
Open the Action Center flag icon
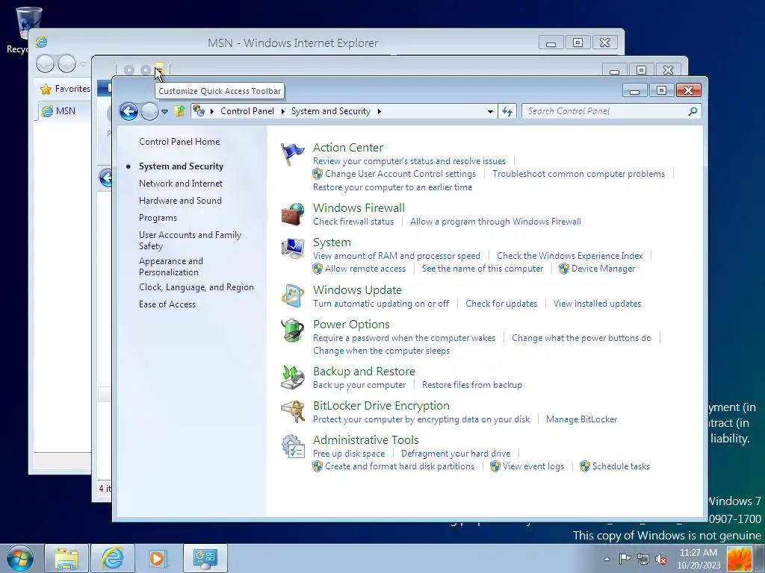click(x=292, y=154)
